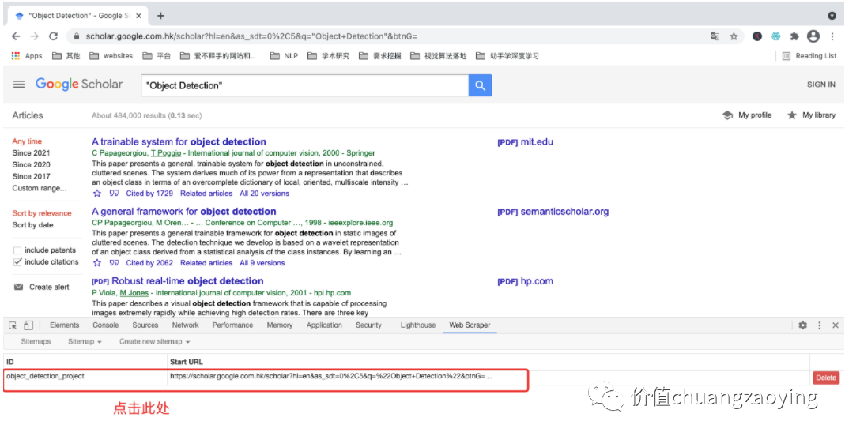The width and height of the screenshot is (845, 436).
Task: Open 'All 9 versions' link
Action: (262, 263)
